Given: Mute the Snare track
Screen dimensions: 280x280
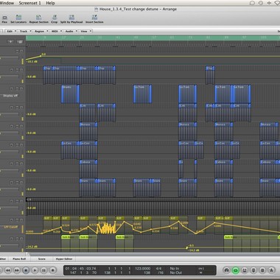Looking at the screenshot, I should [18, 183].
